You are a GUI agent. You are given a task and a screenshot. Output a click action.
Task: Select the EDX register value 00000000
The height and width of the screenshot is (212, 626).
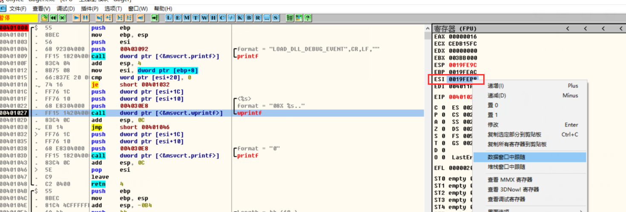(462, 51)
